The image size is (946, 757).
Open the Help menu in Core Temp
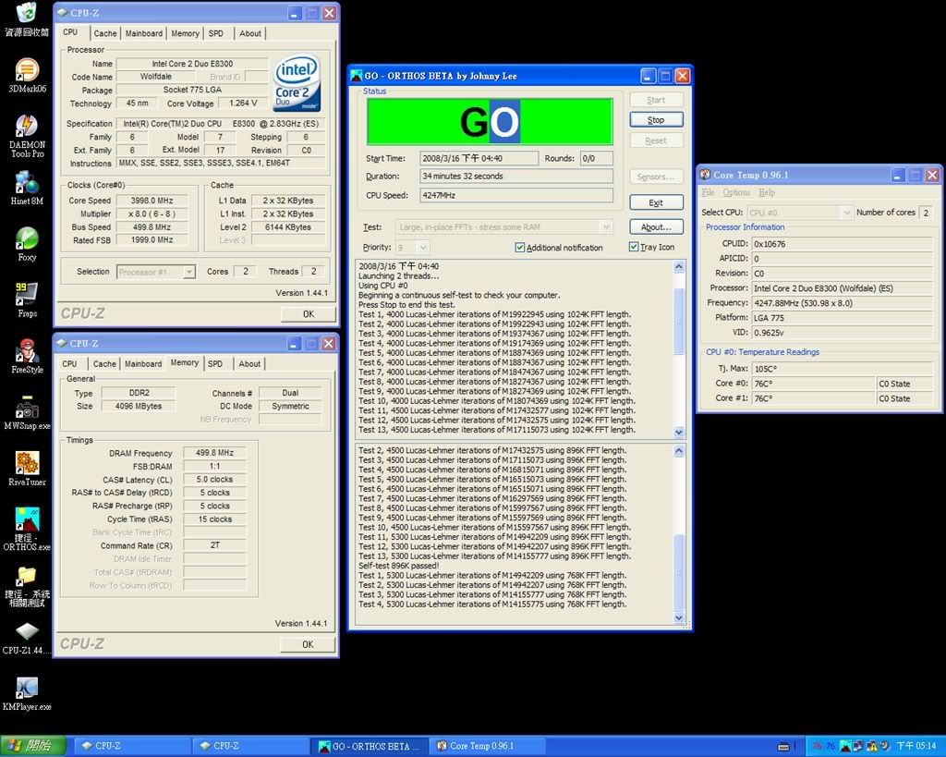point(766,192)
